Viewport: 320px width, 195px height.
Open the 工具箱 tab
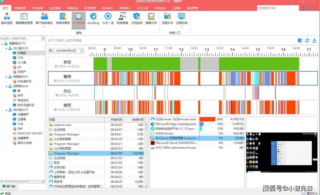pos(176,8)
